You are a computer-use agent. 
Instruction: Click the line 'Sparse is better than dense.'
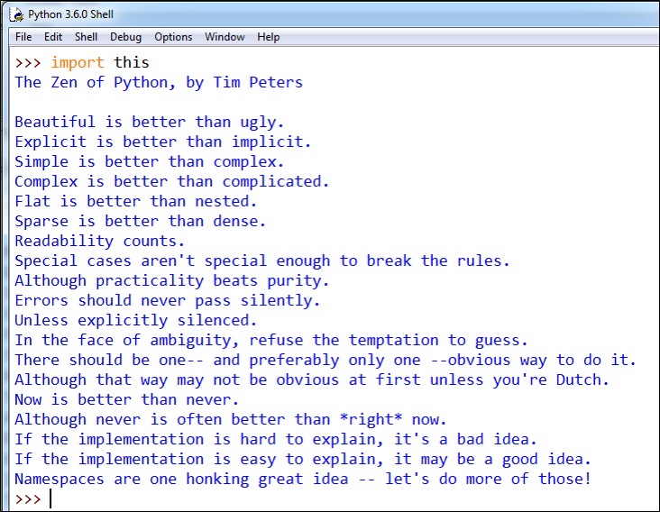[140, 222]
